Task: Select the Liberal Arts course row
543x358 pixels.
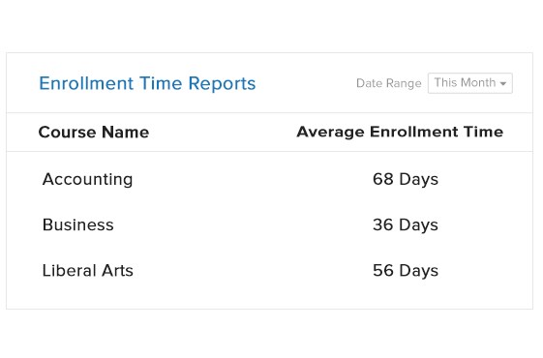Action: [x=269, y=270]
